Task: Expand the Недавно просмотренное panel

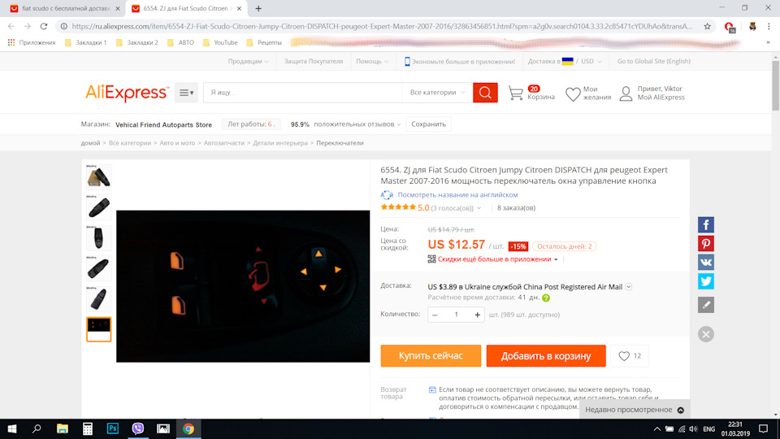Action: click(x=635, y=410)
